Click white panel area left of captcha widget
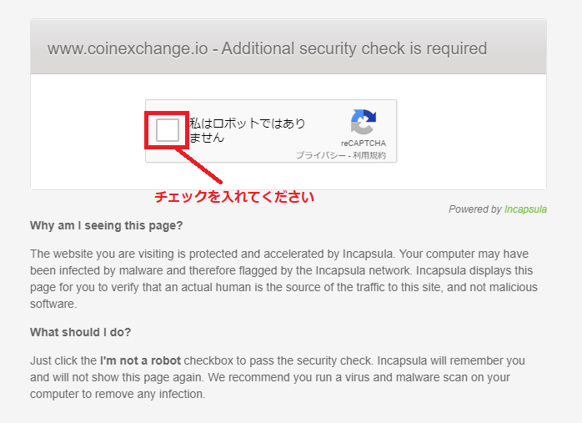 tap(88, 131)
